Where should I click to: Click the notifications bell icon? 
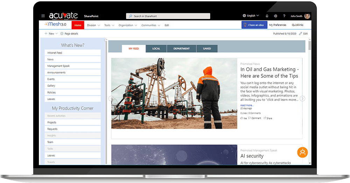point(267,16)
